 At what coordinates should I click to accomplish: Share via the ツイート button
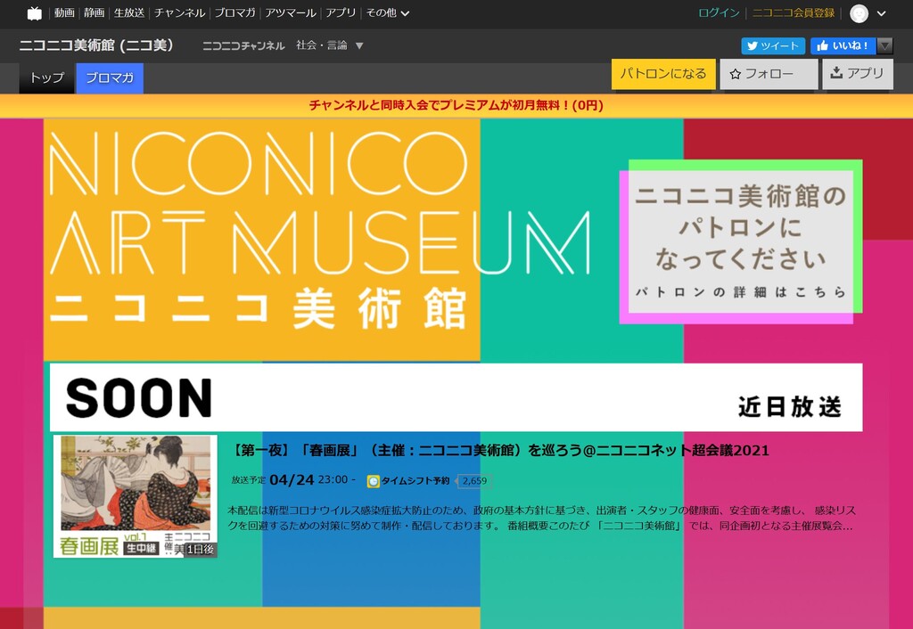[773, 46]
